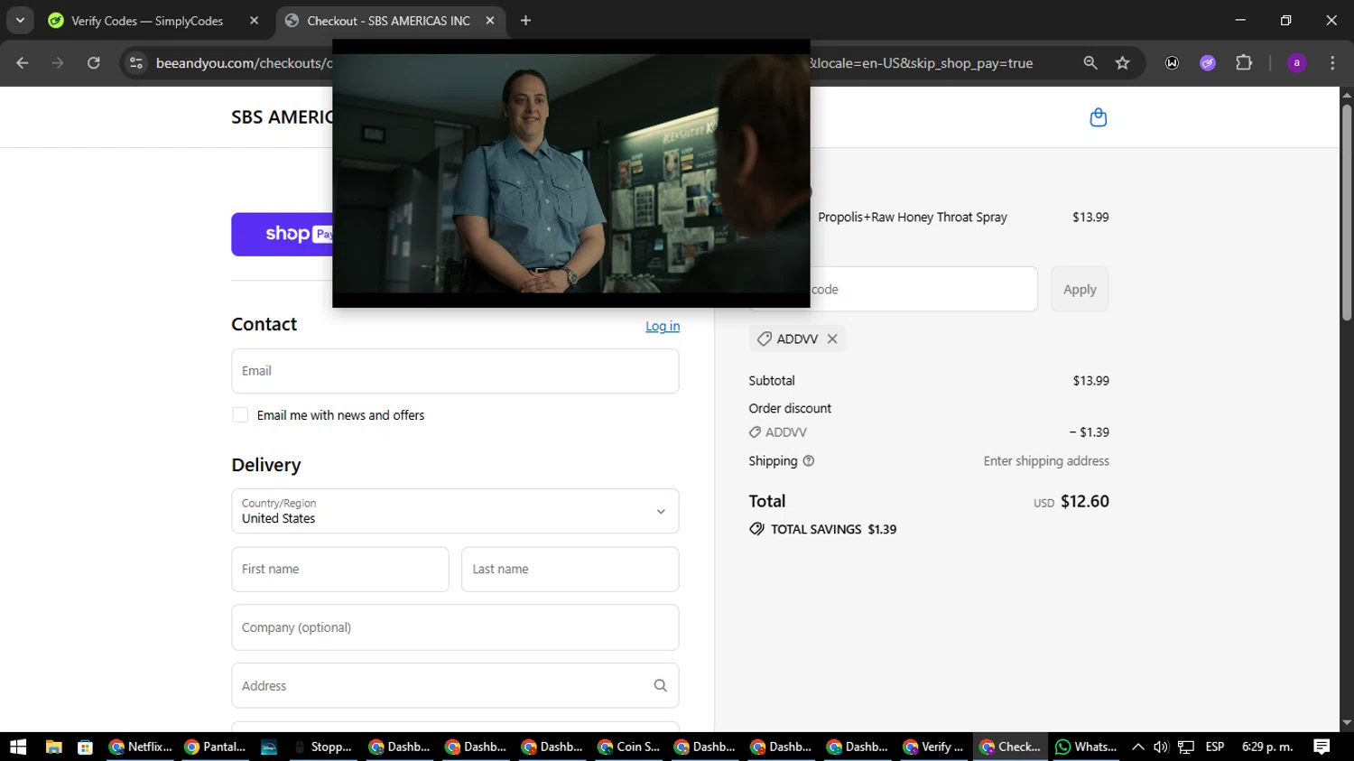This screenshot has height=761, width=1354.
Task: Open Chrome's three-dot menu
Action: click(1332, 63)
